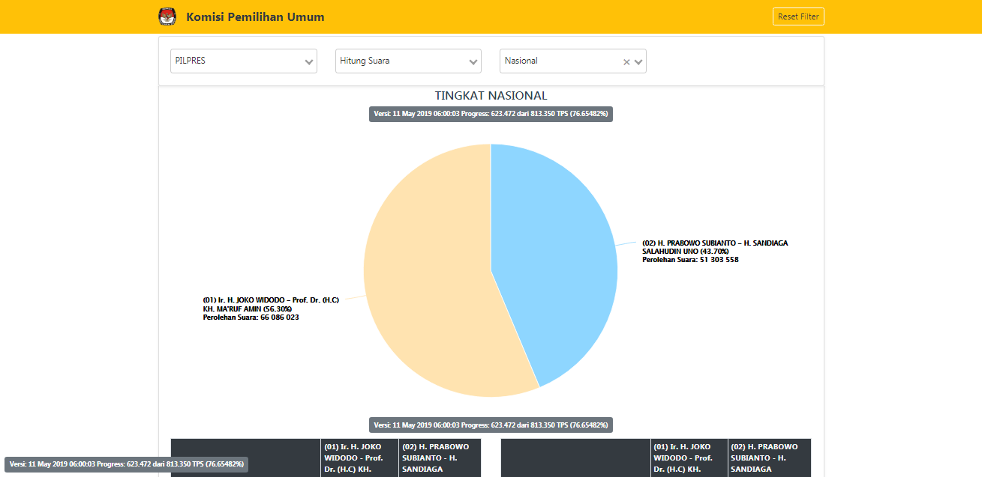Click the Prabowo label showing 51 303 558 votes
Image resolution: width=982 pixels, height=477 pixels.
715,251
